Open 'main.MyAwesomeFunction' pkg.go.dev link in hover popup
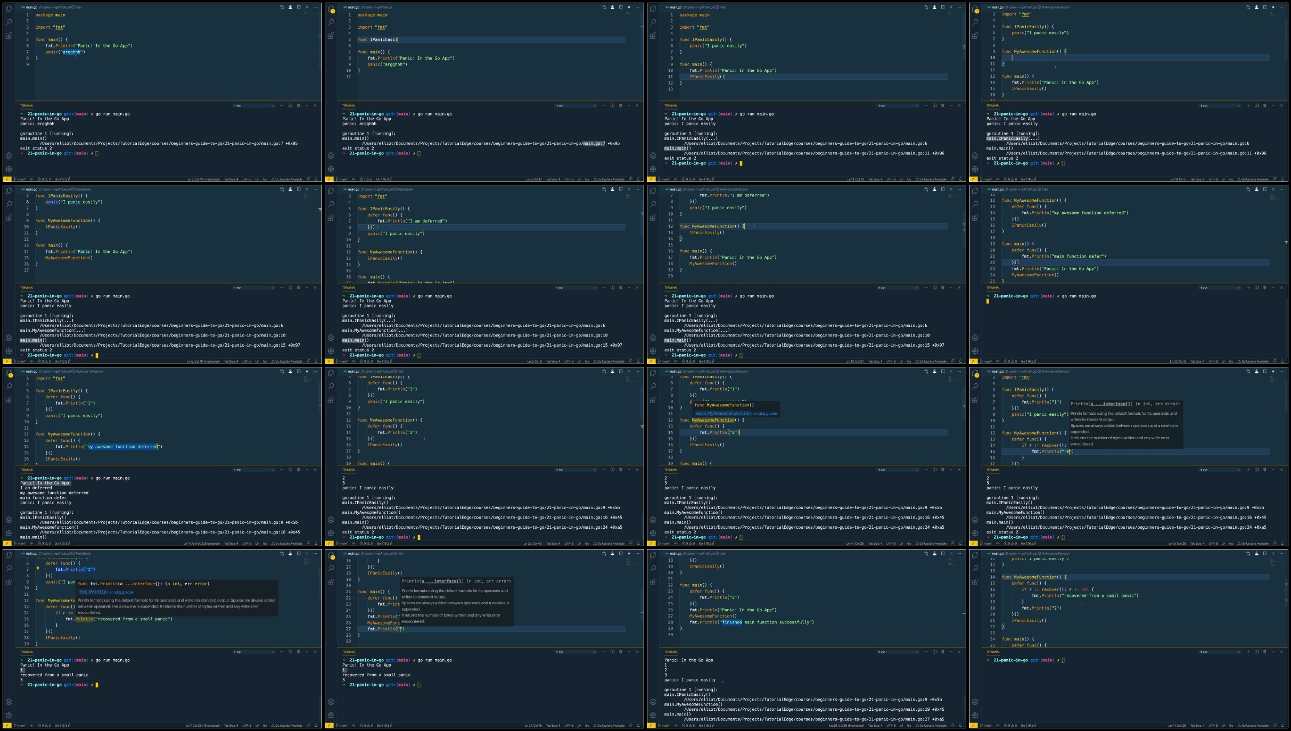 723,413
